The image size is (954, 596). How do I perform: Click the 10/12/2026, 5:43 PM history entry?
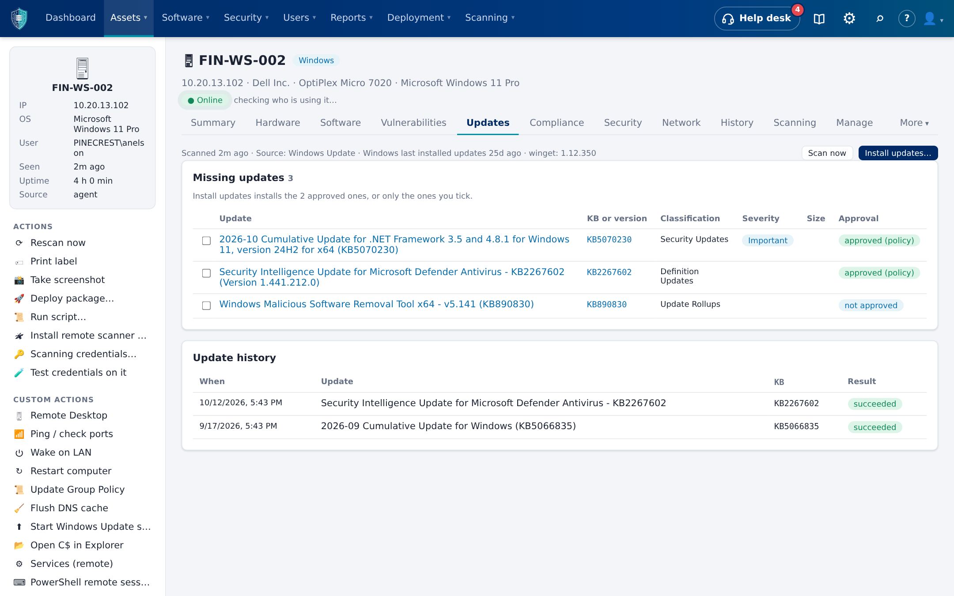[241, 403]
